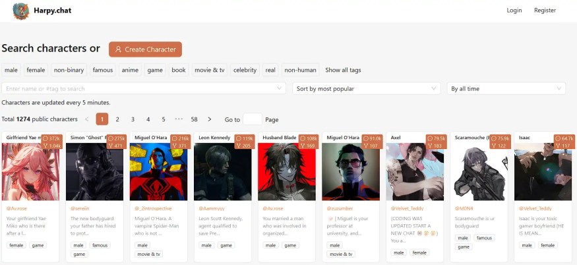Open author @M0N4 profile
Viewport: 577px width, 265px height.
[464, 208]
